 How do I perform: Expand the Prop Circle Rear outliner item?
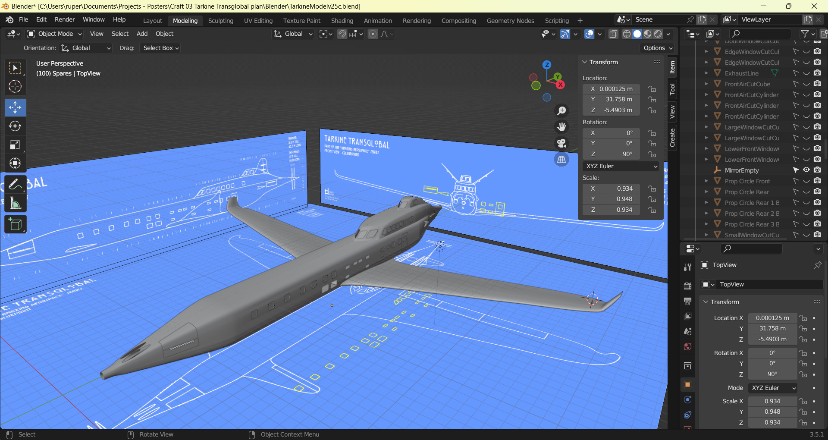(x=706, y=192)
